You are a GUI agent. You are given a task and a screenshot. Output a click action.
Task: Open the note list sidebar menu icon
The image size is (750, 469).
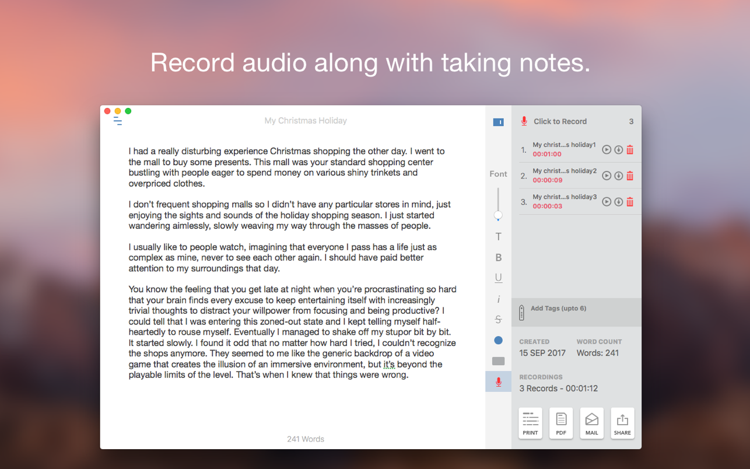pyautogui.click(x=117, y=121)
